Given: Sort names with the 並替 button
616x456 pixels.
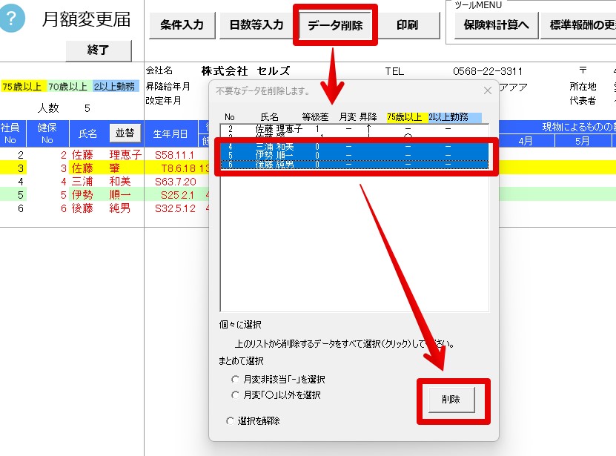Looking at the screenshot, I should pyautogui.click(x=125, y=133).
